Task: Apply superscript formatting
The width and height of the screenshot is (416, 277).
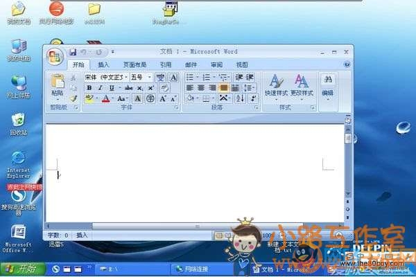Action: tap(150, 88)
